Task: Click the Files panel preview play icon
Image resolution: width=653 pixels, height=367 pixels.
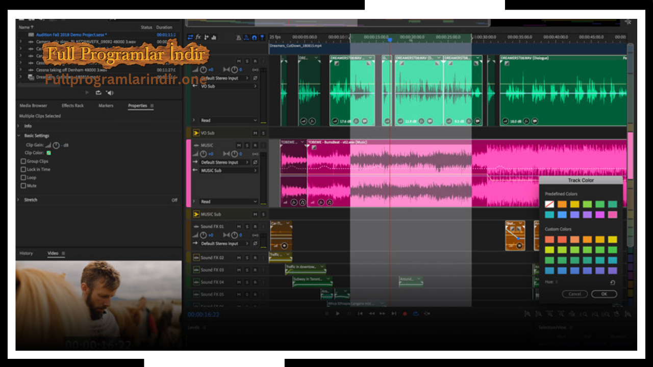Action: (87, 93)
